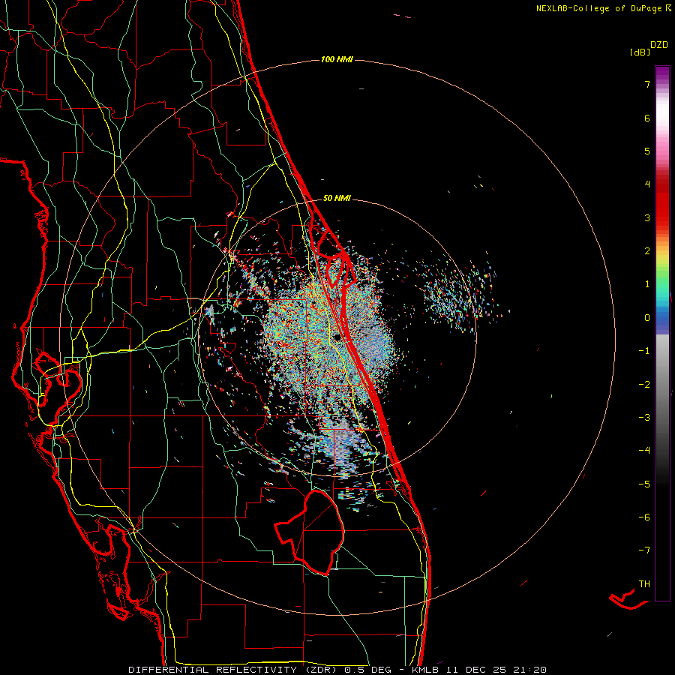Click the 3 value on color scale
675x675 pixels.
[647, 217]
